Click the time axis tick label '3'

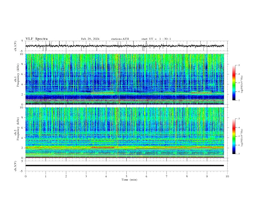pos(86,176)
